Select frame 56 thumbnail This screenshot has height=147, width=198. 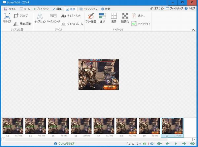pos(81,128)
